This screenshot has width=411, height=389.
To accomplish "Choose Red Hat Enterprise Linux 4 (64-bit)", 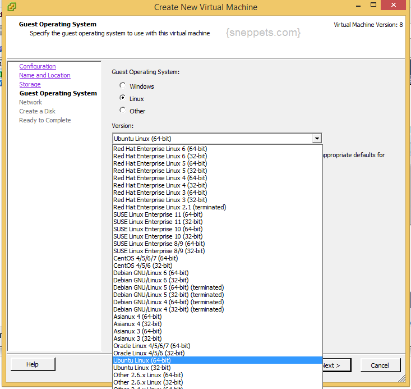I will [218, 178].
